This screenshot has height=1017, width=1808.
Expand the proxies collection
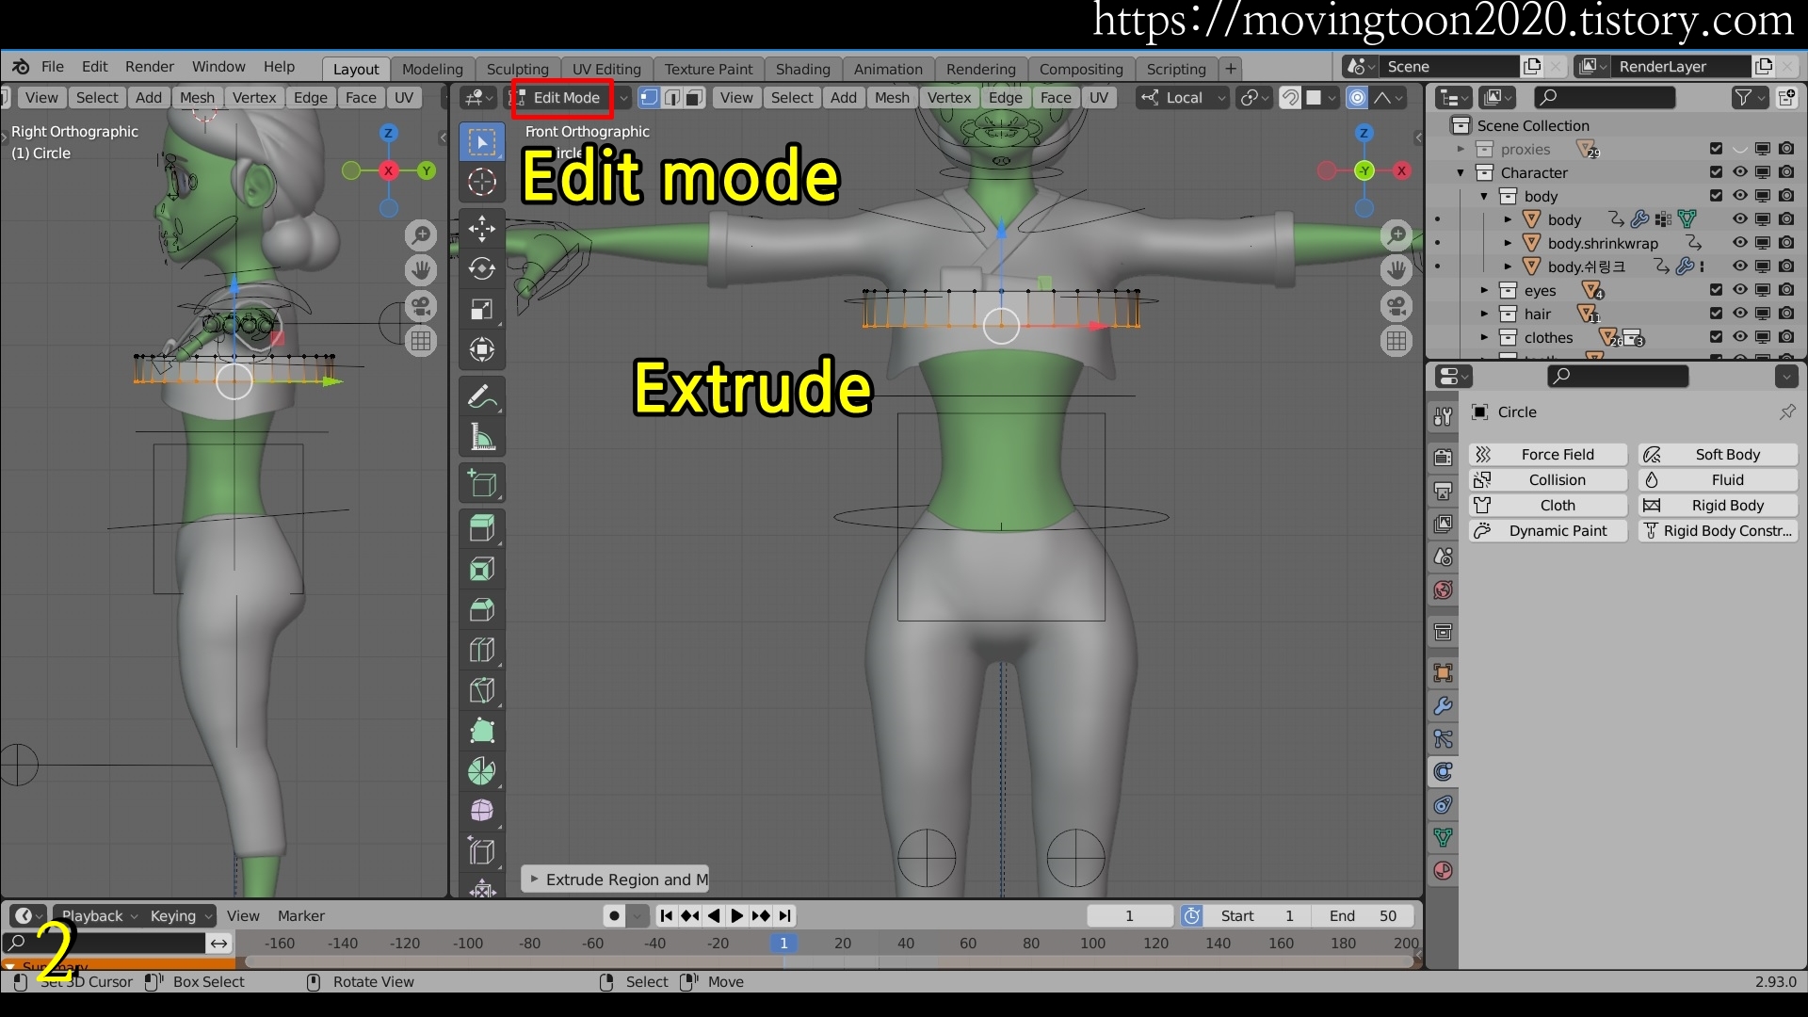(x=1461, y=149)
